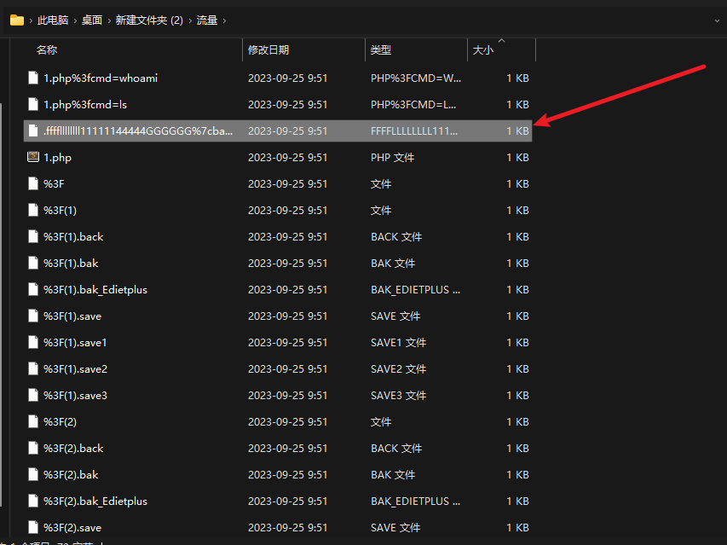Image resolution: width=727 pixels, height=545 pixels.
Task: Click the file icon on the highlighted .ffffllllllll row
Action: [x=32, y=130]
